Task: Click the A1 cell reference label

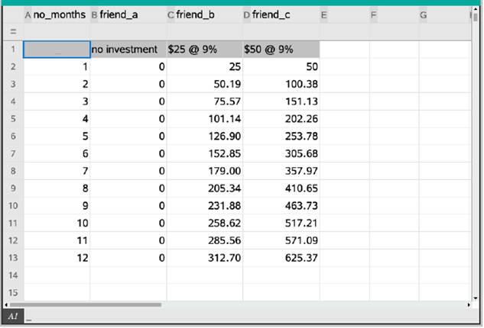Action: tap(12, 317)
